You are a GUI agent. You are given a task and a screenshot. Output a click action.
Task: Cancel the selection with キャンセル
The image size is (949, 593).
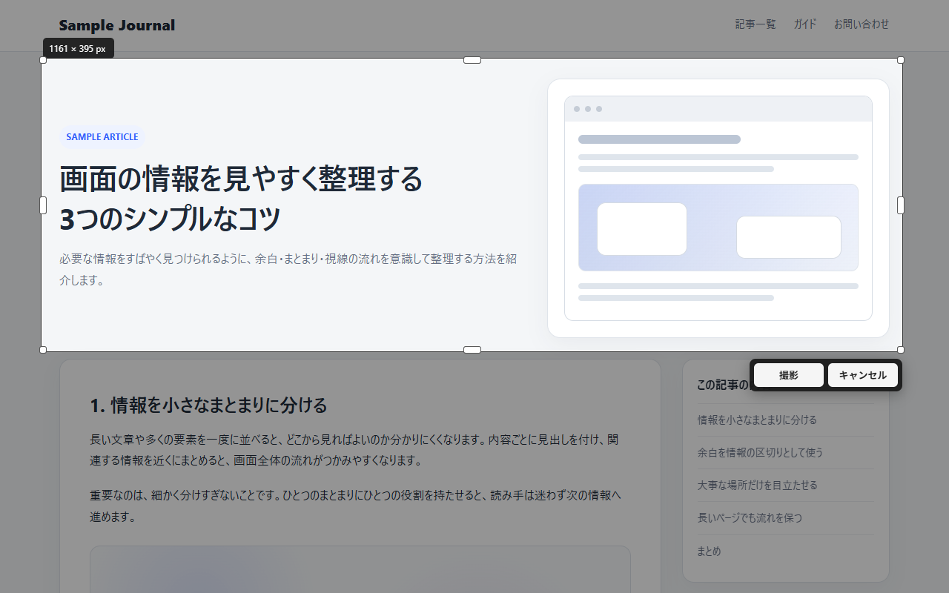863,375
